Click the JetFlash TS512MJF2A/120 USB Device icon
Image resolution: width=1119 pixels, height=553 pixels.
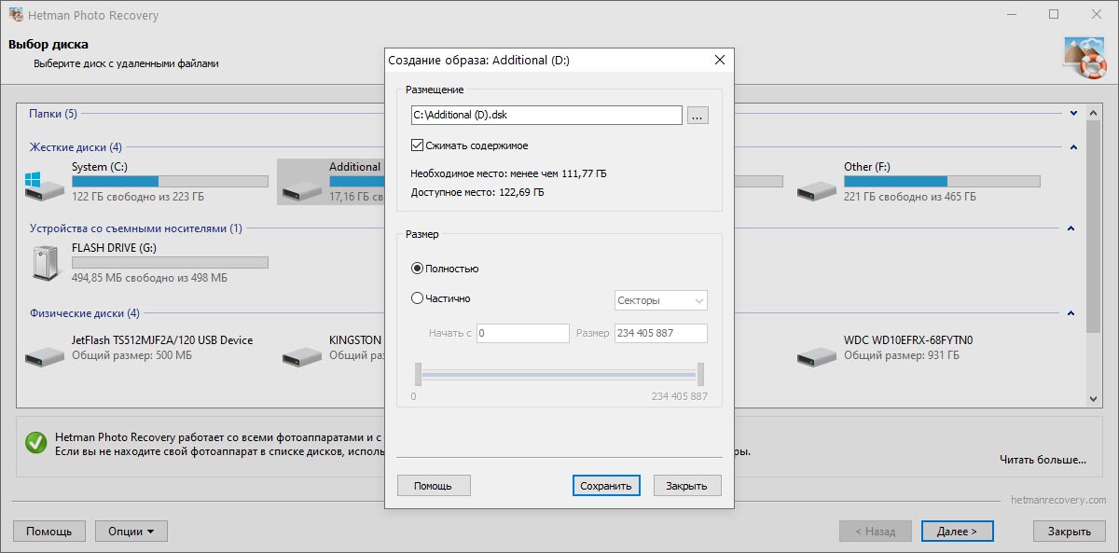(x=45, y=355)
